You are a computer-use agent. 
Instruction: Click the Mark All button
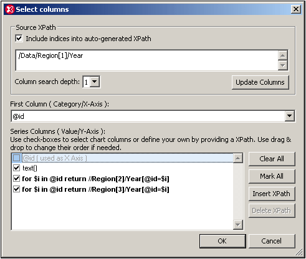tap(272, 176)
